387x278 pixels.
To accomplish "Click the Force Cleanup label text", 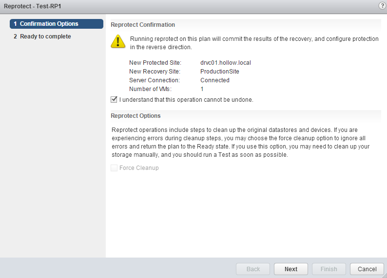I will point(139,168).
